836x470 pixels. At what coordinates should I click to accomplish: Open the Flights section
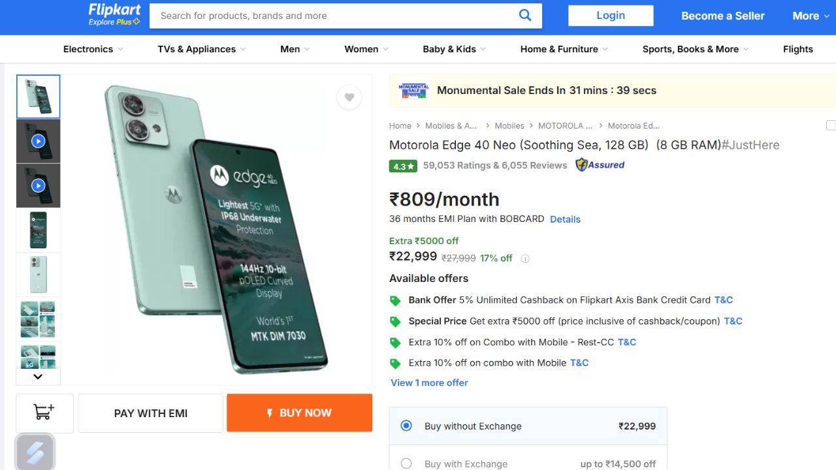[x=798, y=49]
